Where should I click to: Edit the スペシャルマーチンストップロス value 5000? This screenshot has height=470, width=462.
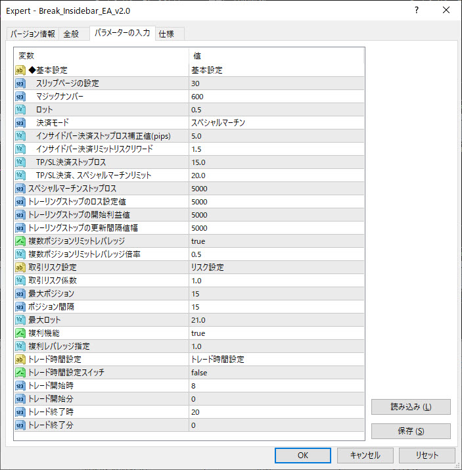[x=277, y=189]
